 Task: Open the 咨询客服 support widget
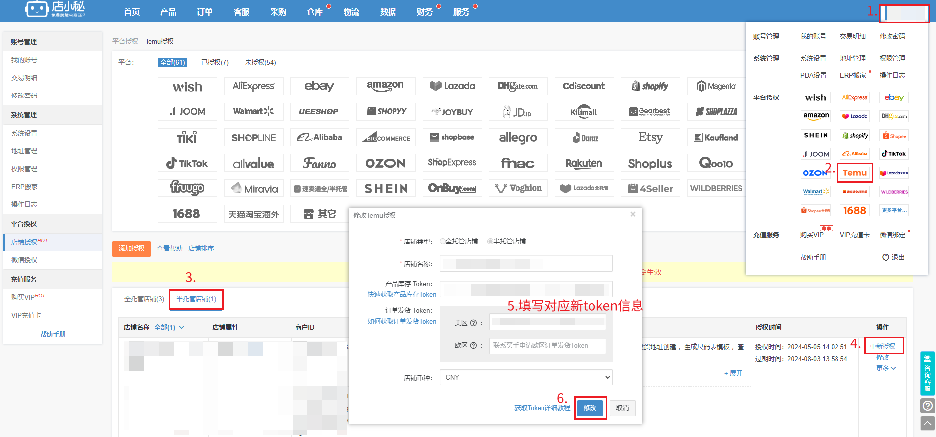(927, 373)
